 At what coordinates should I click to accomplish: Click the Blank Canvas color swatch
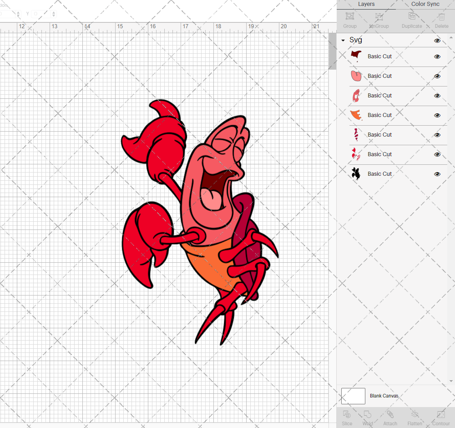pos(353,396)
